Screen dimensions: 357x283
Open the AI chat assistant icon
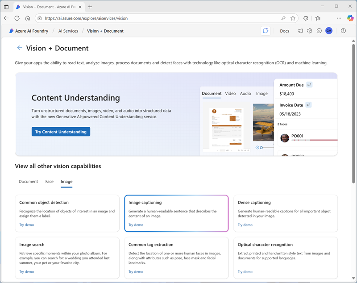tap(266, 31)
